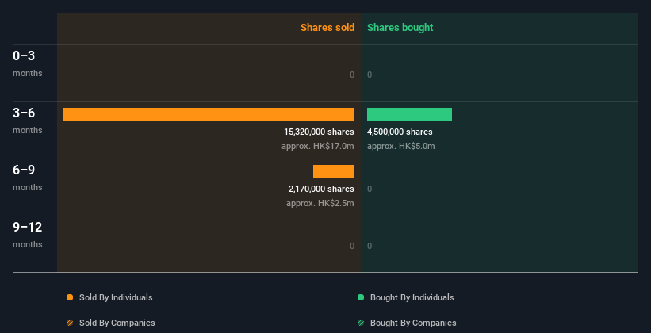Click the approx. HK$2.5m value
This screenshot has width=651, height=333.
(320, 204)
